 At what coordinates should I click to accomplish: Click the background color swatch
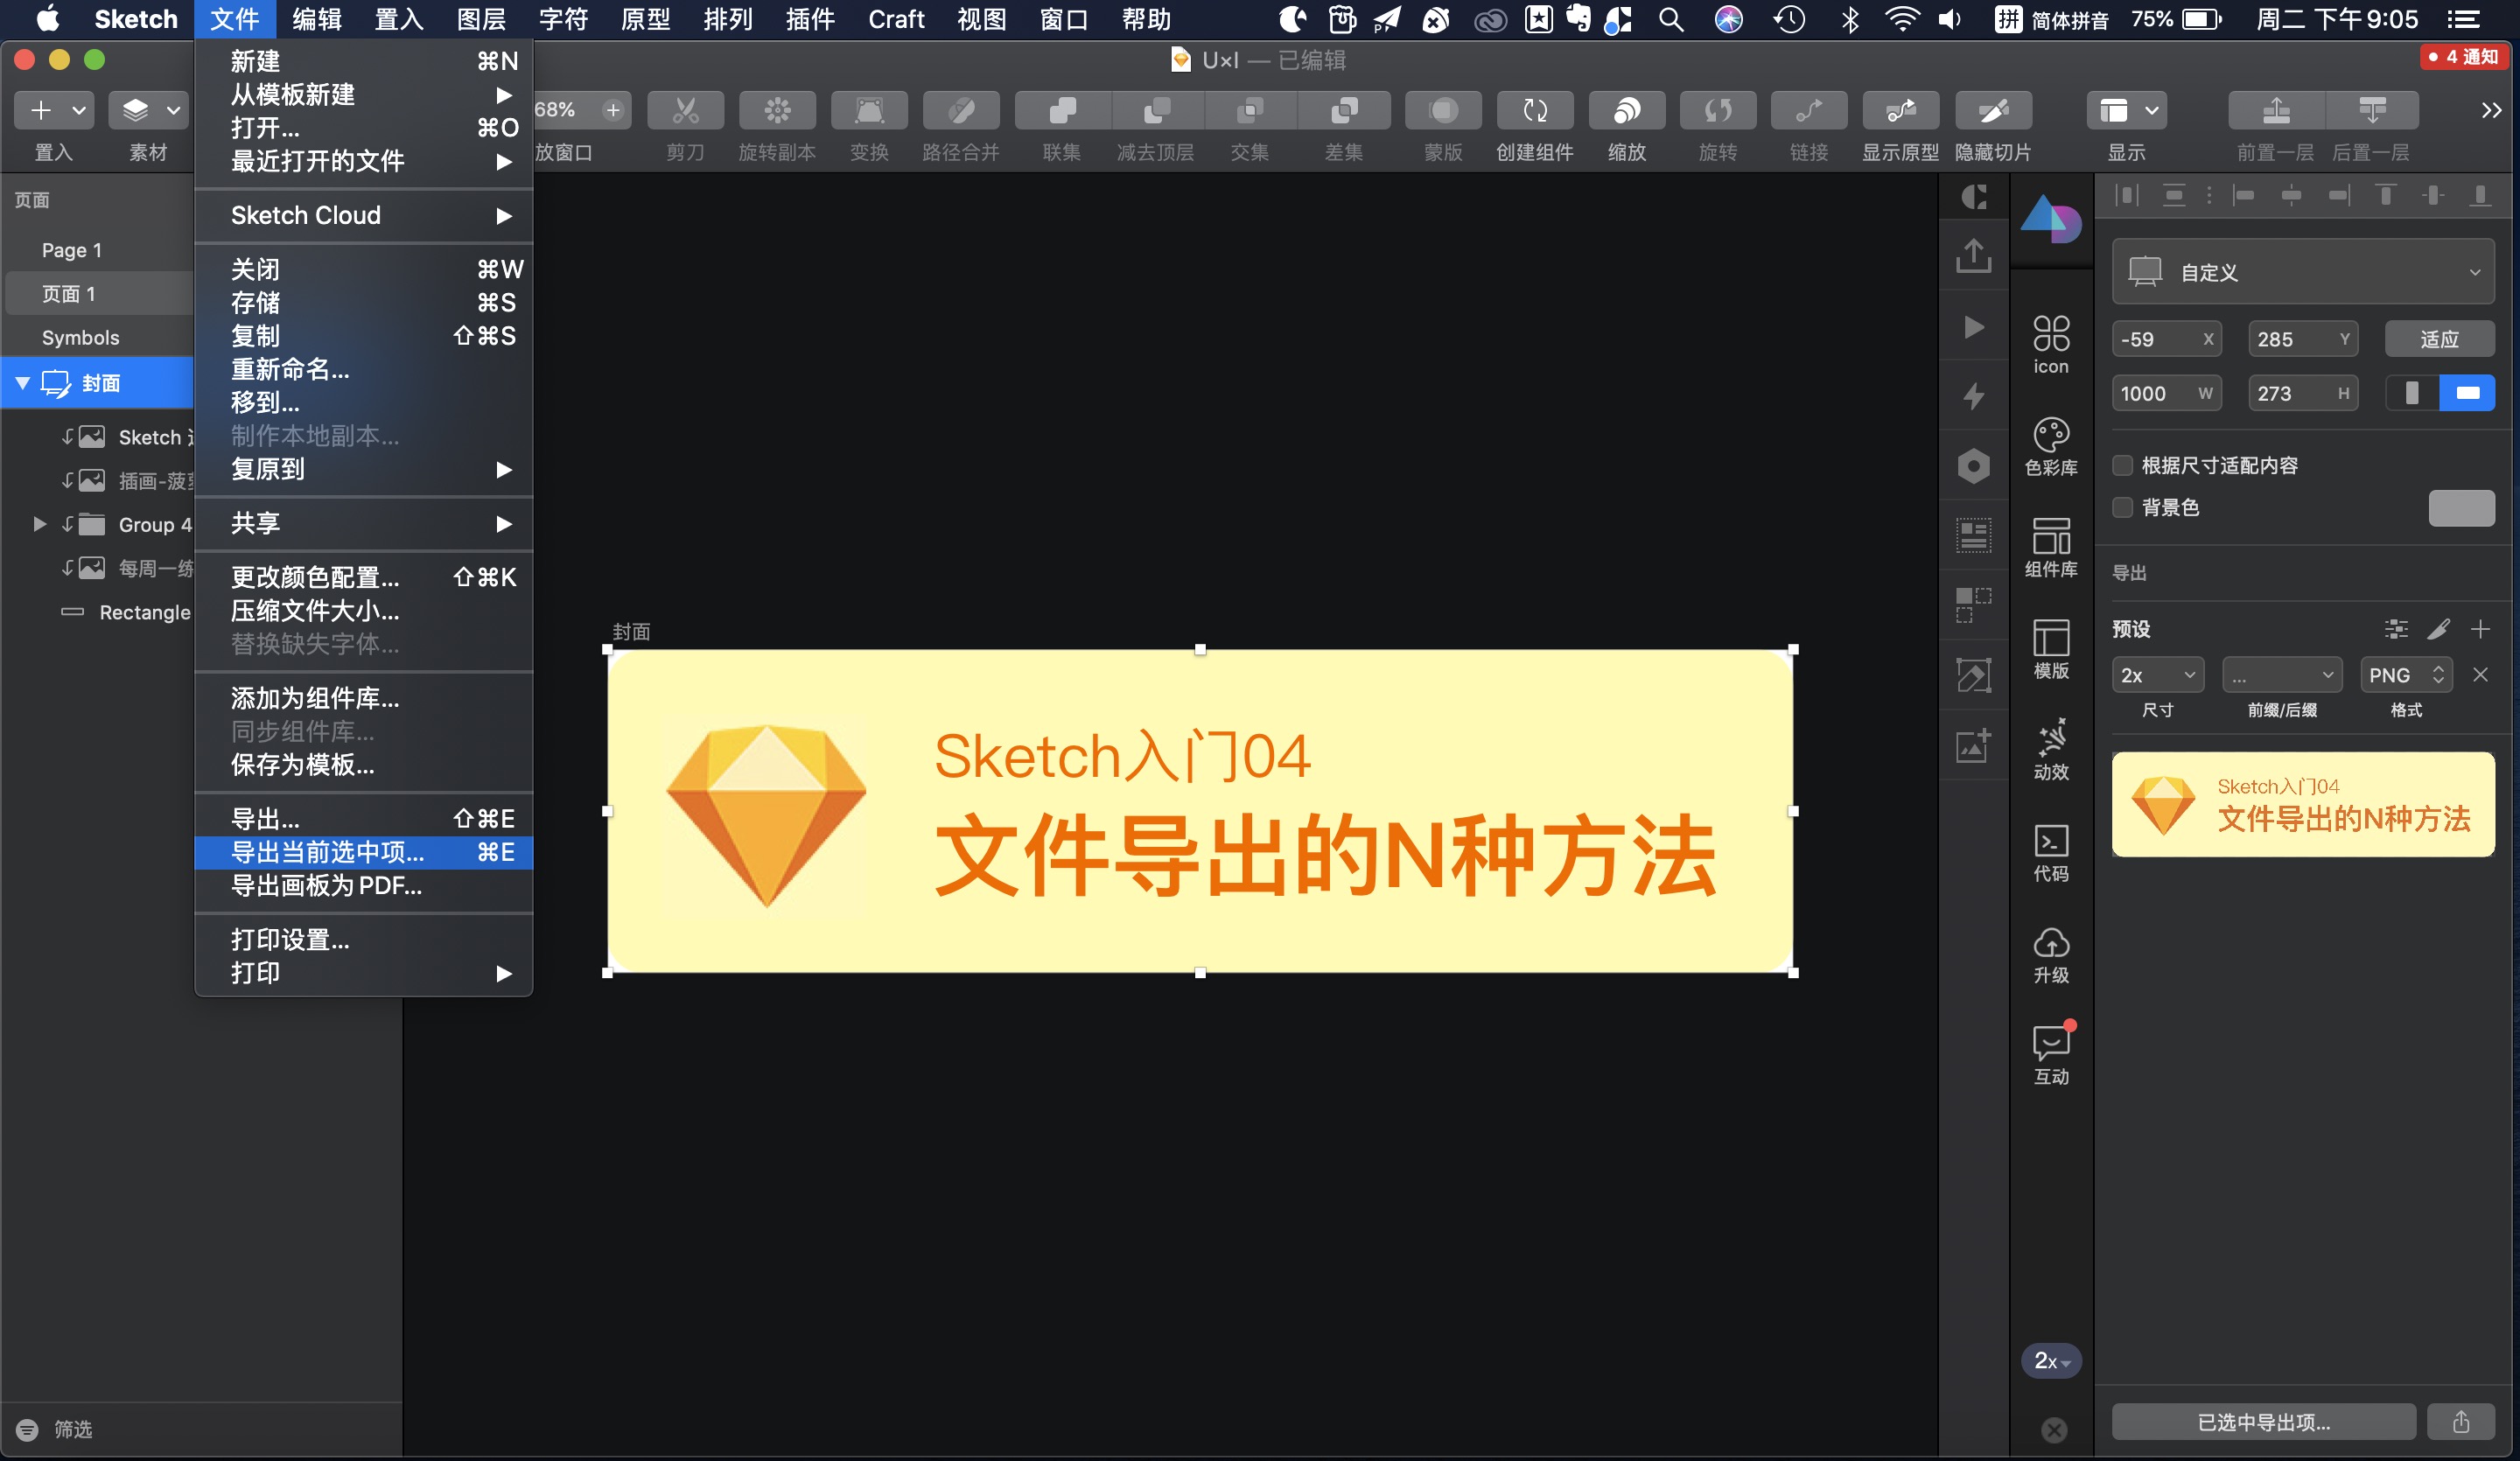[2461, 507]
